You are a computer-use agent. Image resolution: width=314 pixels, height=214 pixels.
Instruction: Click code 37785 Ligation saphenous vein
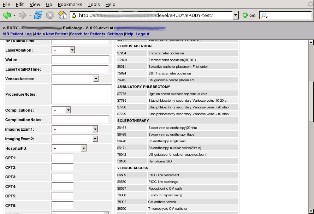[178, 94]
